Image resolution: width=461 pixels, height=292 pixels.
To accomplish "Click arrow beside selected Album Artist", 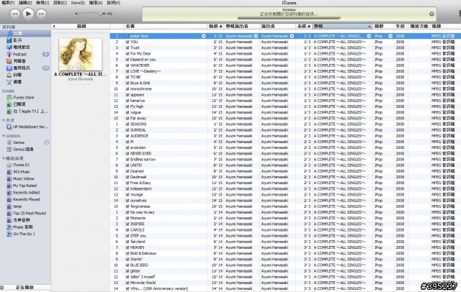I will 256,36.
